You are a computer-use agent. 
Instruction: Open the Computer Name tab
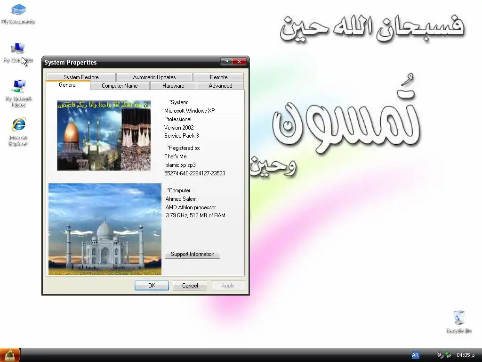pos(120,86)
